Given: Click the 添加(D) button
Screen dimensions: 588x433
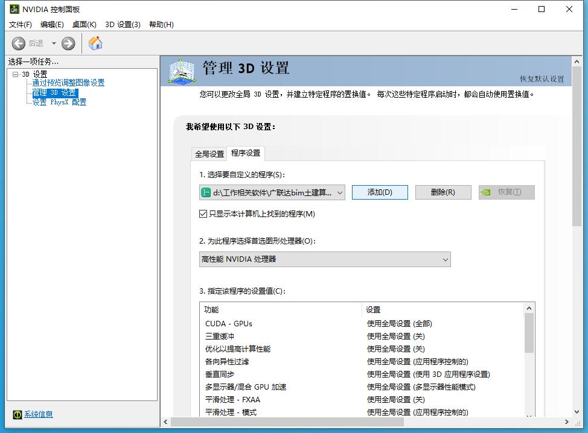Looking at the screenshot, I should click(380, 192).
